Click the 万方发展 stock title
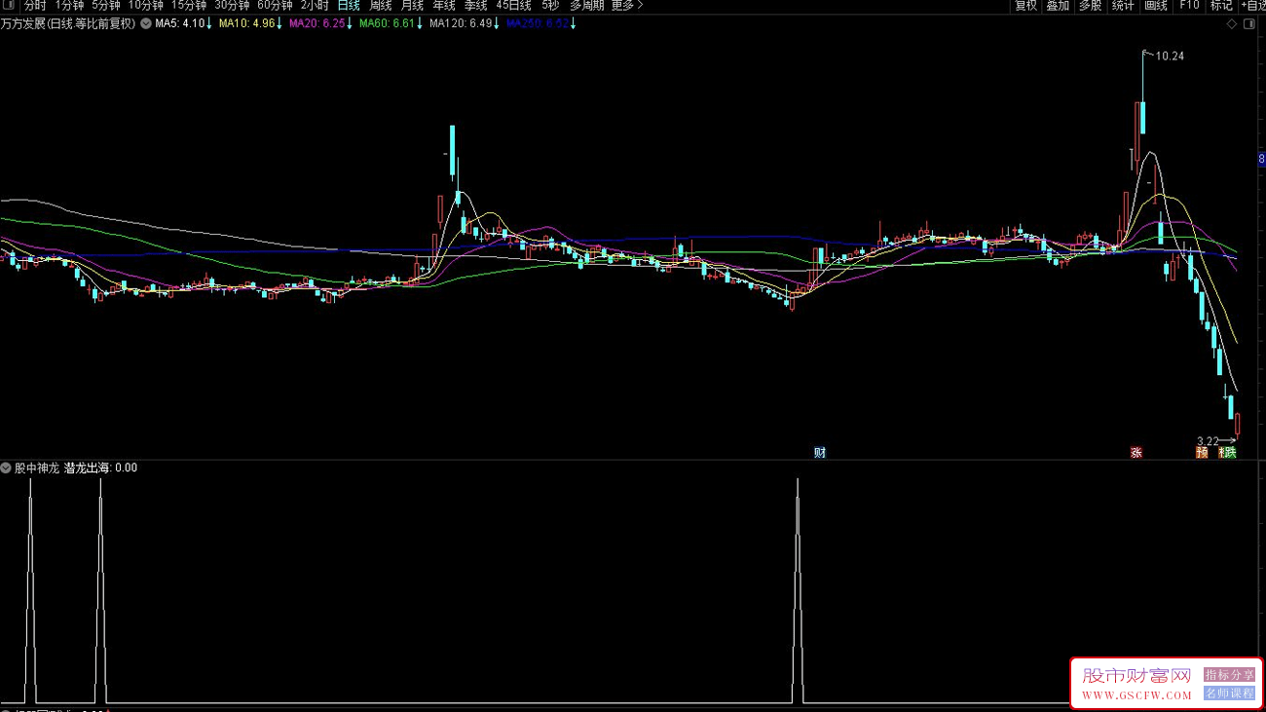This screenshot has height=712, width=1266. coord(69,23)
